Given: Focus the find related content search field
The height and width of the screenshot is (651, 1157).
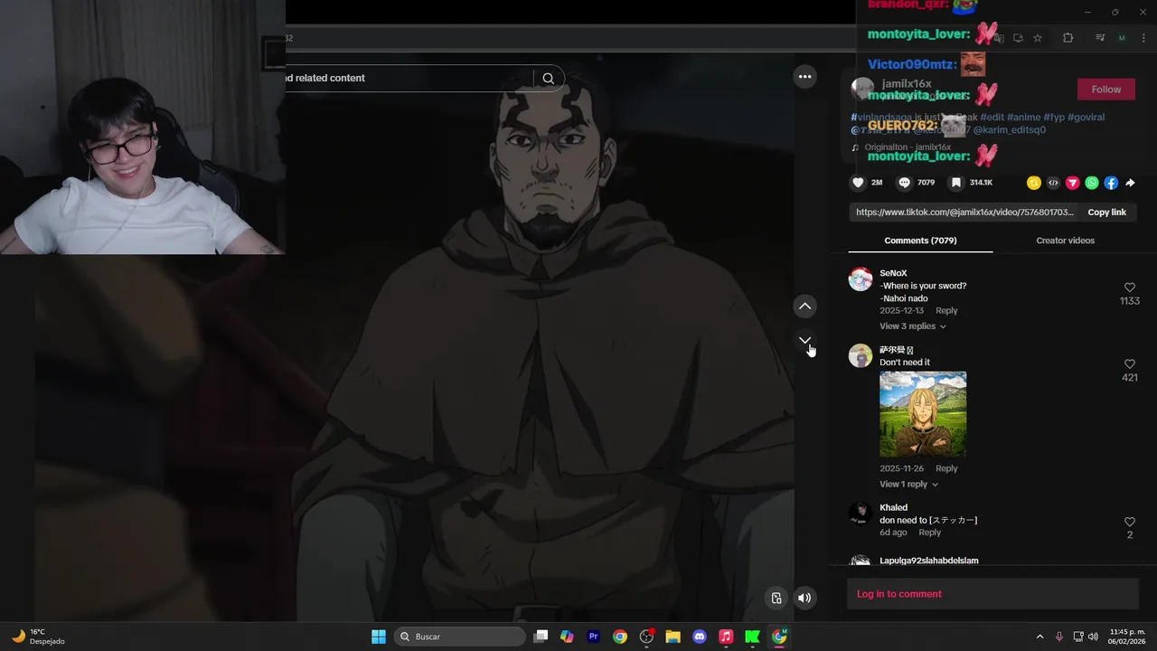Looking at the screenshot, I should tap(409, 78).
